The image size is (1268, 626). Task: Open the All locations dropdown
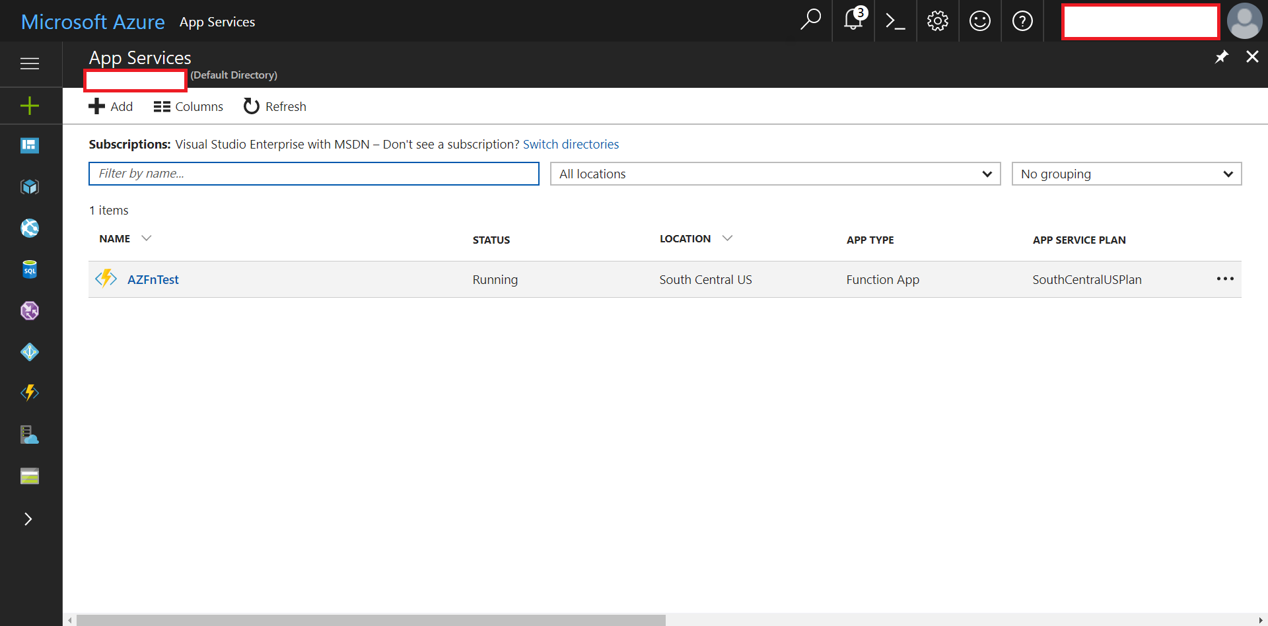point(775,174)
